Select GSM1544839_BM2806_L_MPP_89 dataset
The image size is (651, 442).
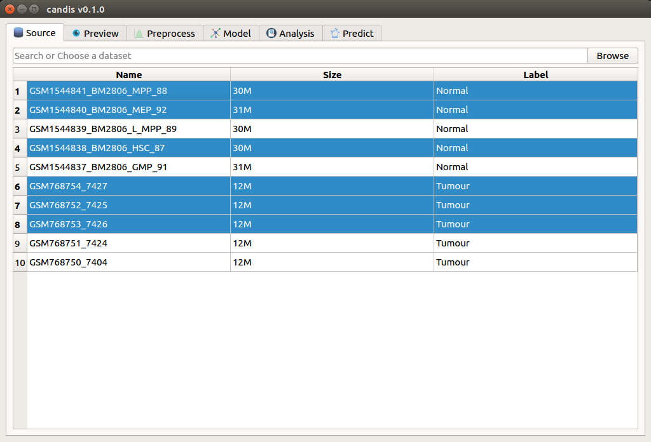[x=128, y=129]
